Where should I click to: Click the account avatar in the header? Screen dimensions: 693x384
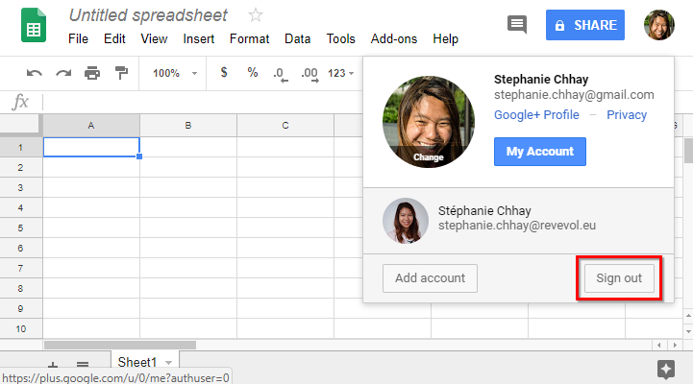click(659, 25)
